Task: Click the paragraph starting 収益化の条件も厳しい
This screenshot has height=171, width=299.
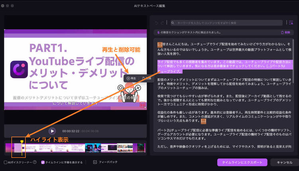Action: pos(224,117)
